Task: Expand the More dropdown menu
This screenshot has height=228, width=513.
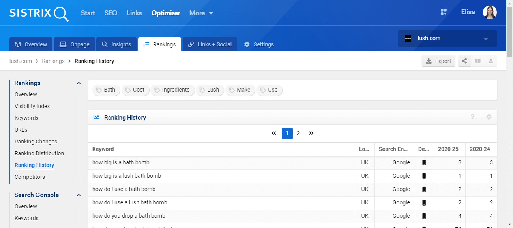Action: pyautogui.click(x=201, y=13)
